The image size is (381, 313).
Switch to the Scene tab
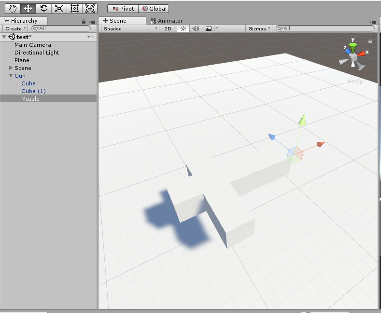pyautogui.click(x=122, y=21)
